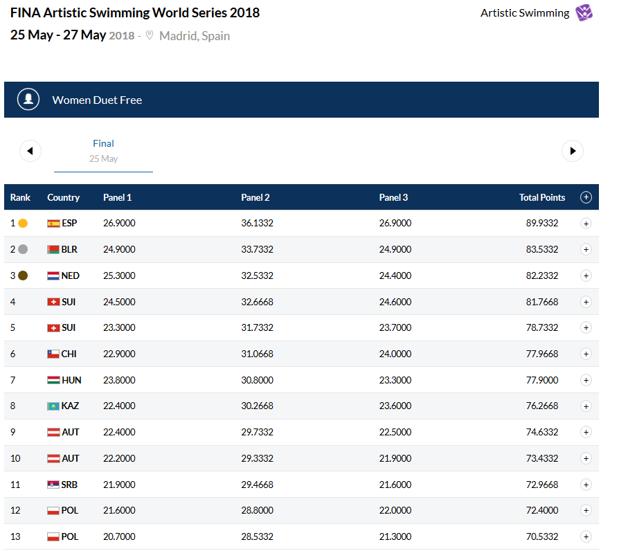Expand details for BLR row
Viewport: 619px width, 560px height.
[586, 249]
